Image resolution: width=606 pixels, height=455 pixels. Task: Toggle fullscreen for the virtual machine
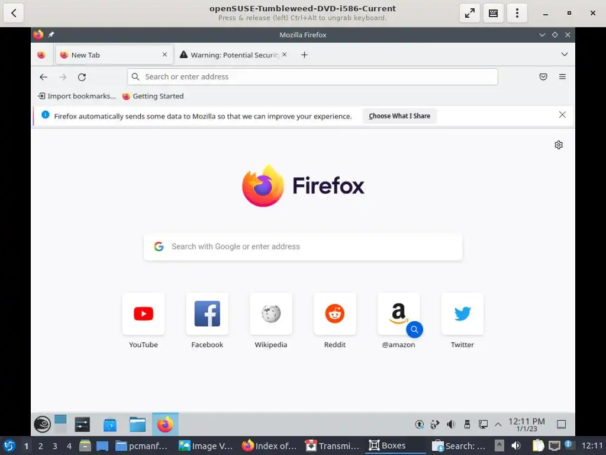coord(469,13)
